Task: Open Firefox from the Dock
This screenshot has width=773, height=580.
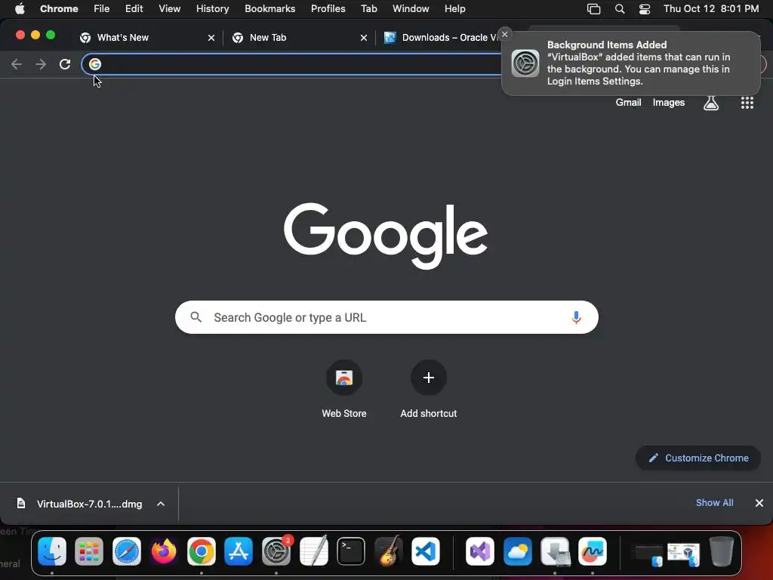Action: (164, 551)
